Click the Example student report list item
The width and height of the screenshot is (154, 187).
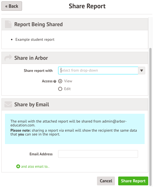pyautogui.click(x=35, y=39)
